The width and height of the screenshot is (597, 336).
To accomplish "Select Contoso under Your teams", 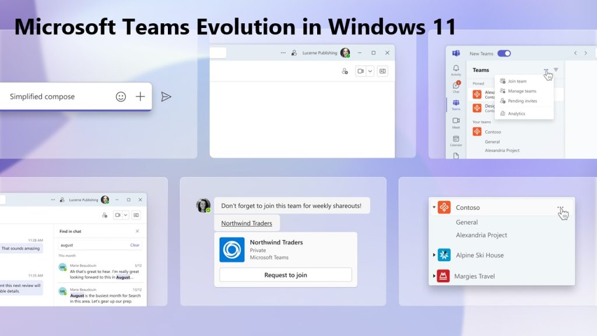I will pyautogui.click(x=493, y=132).
